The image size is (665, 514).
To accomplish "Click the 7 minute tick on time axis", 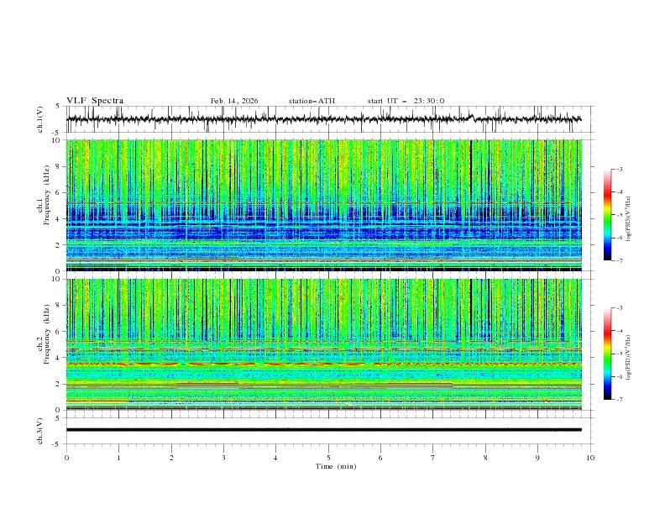I will click(433, 458).
